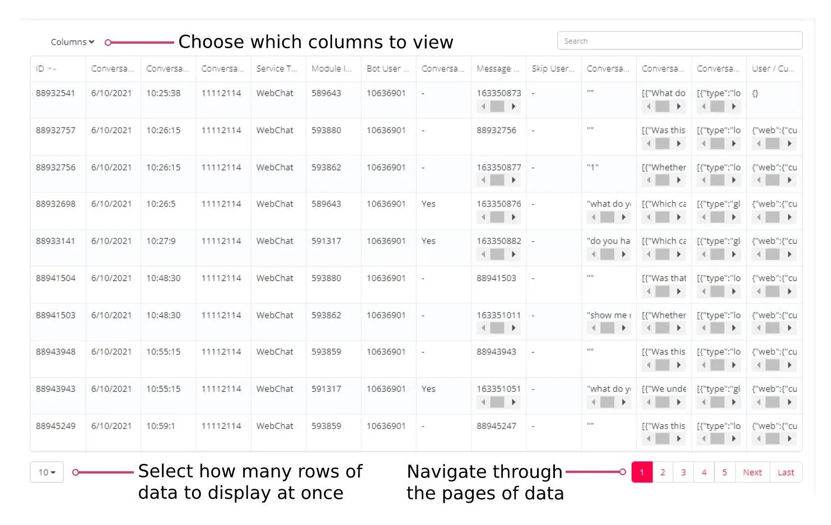Click the time cell 10:26:5
The height and width of the screenshot is (525, 831).
(161, 204)
